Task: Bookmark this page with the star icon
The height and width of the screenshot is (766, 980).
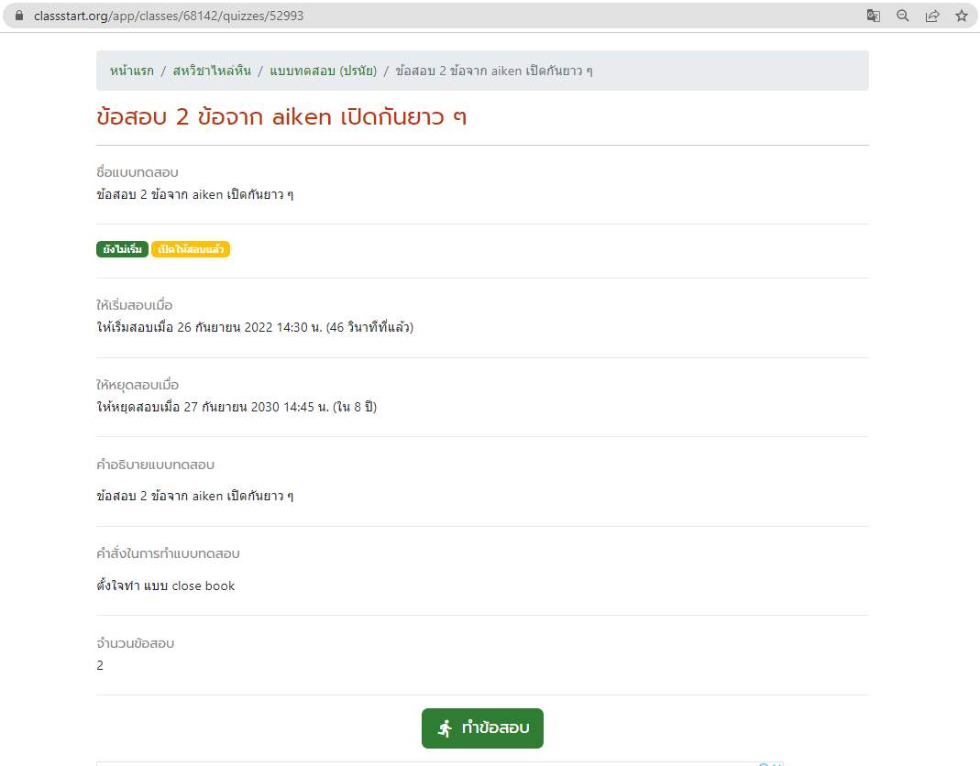Action: 961,16
